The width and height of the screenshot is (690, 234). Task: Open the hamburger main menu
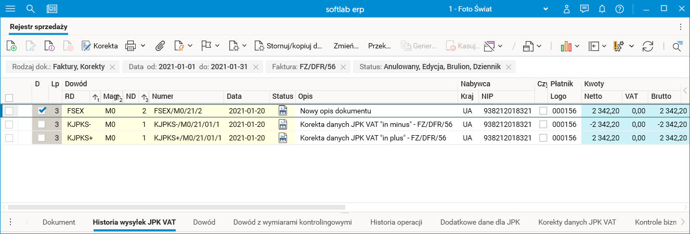pyautogui.click(x=10, y=9)
